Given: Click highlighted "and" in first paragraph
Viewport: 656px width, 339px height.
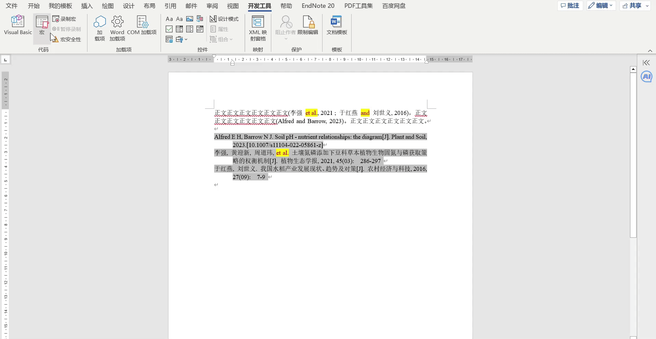Looking at the screenshot, I should pos(365,113).
